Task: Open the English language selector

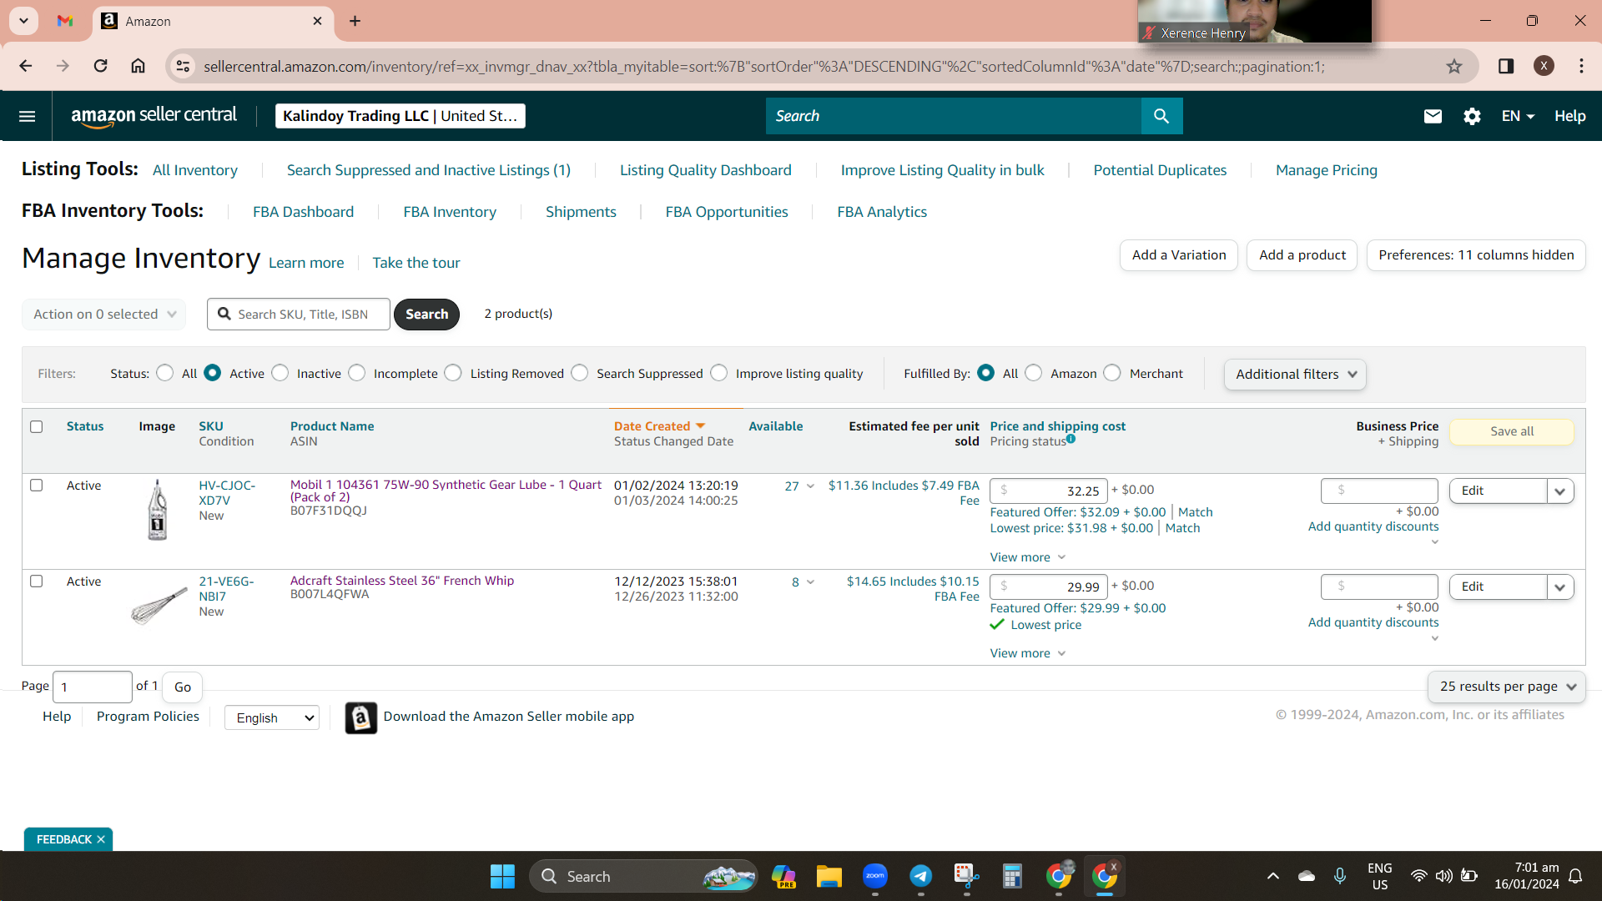Action: (272, 717)
